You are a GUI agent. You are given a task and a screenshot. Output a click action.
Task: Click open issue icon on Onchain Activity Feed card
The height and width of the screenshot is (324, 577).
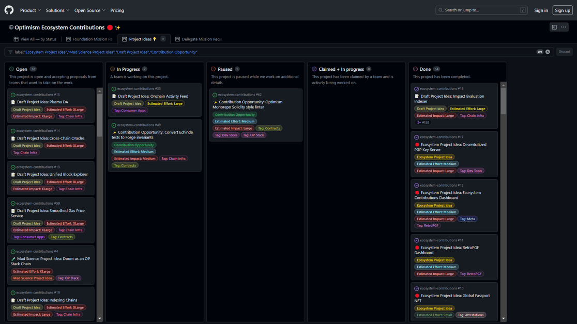(x=114, y=89)
